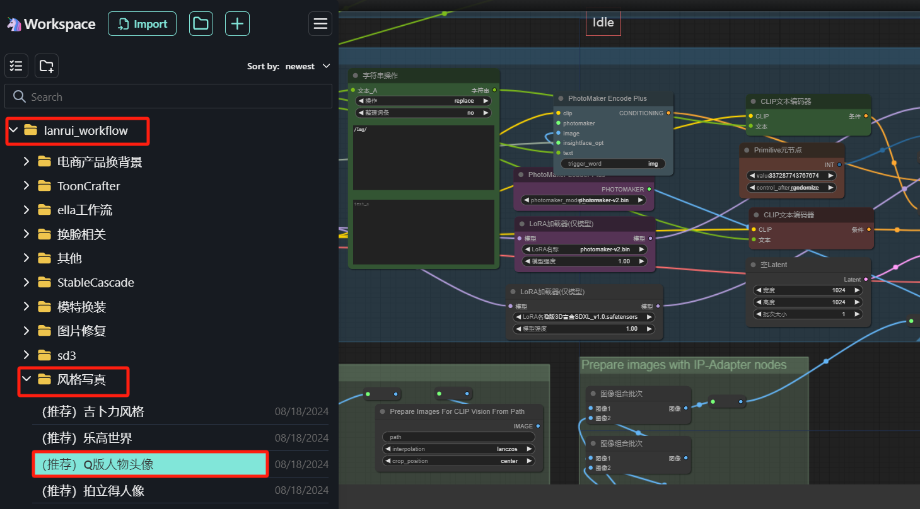
Task: Expand the 模特换装 folder
Action: 26,307
